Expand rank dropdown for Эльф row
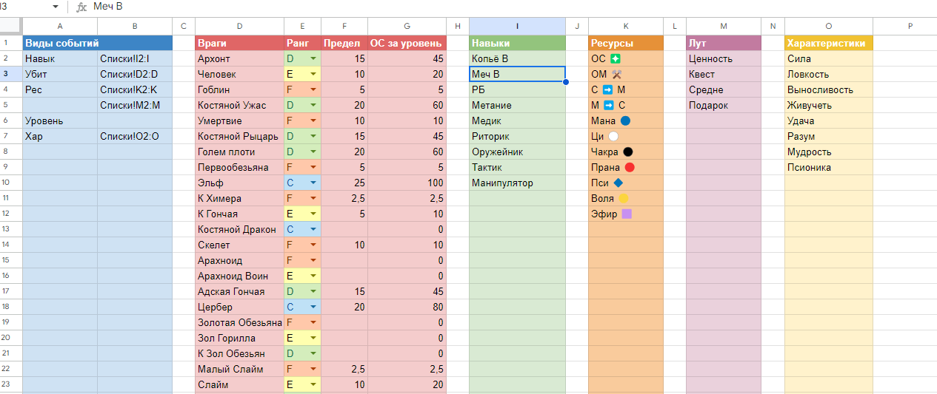The height and width of the screenshot is (394, 937). (x=313, y=183)
